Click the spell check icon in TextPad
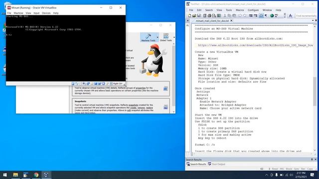 [x=276, y=15]
